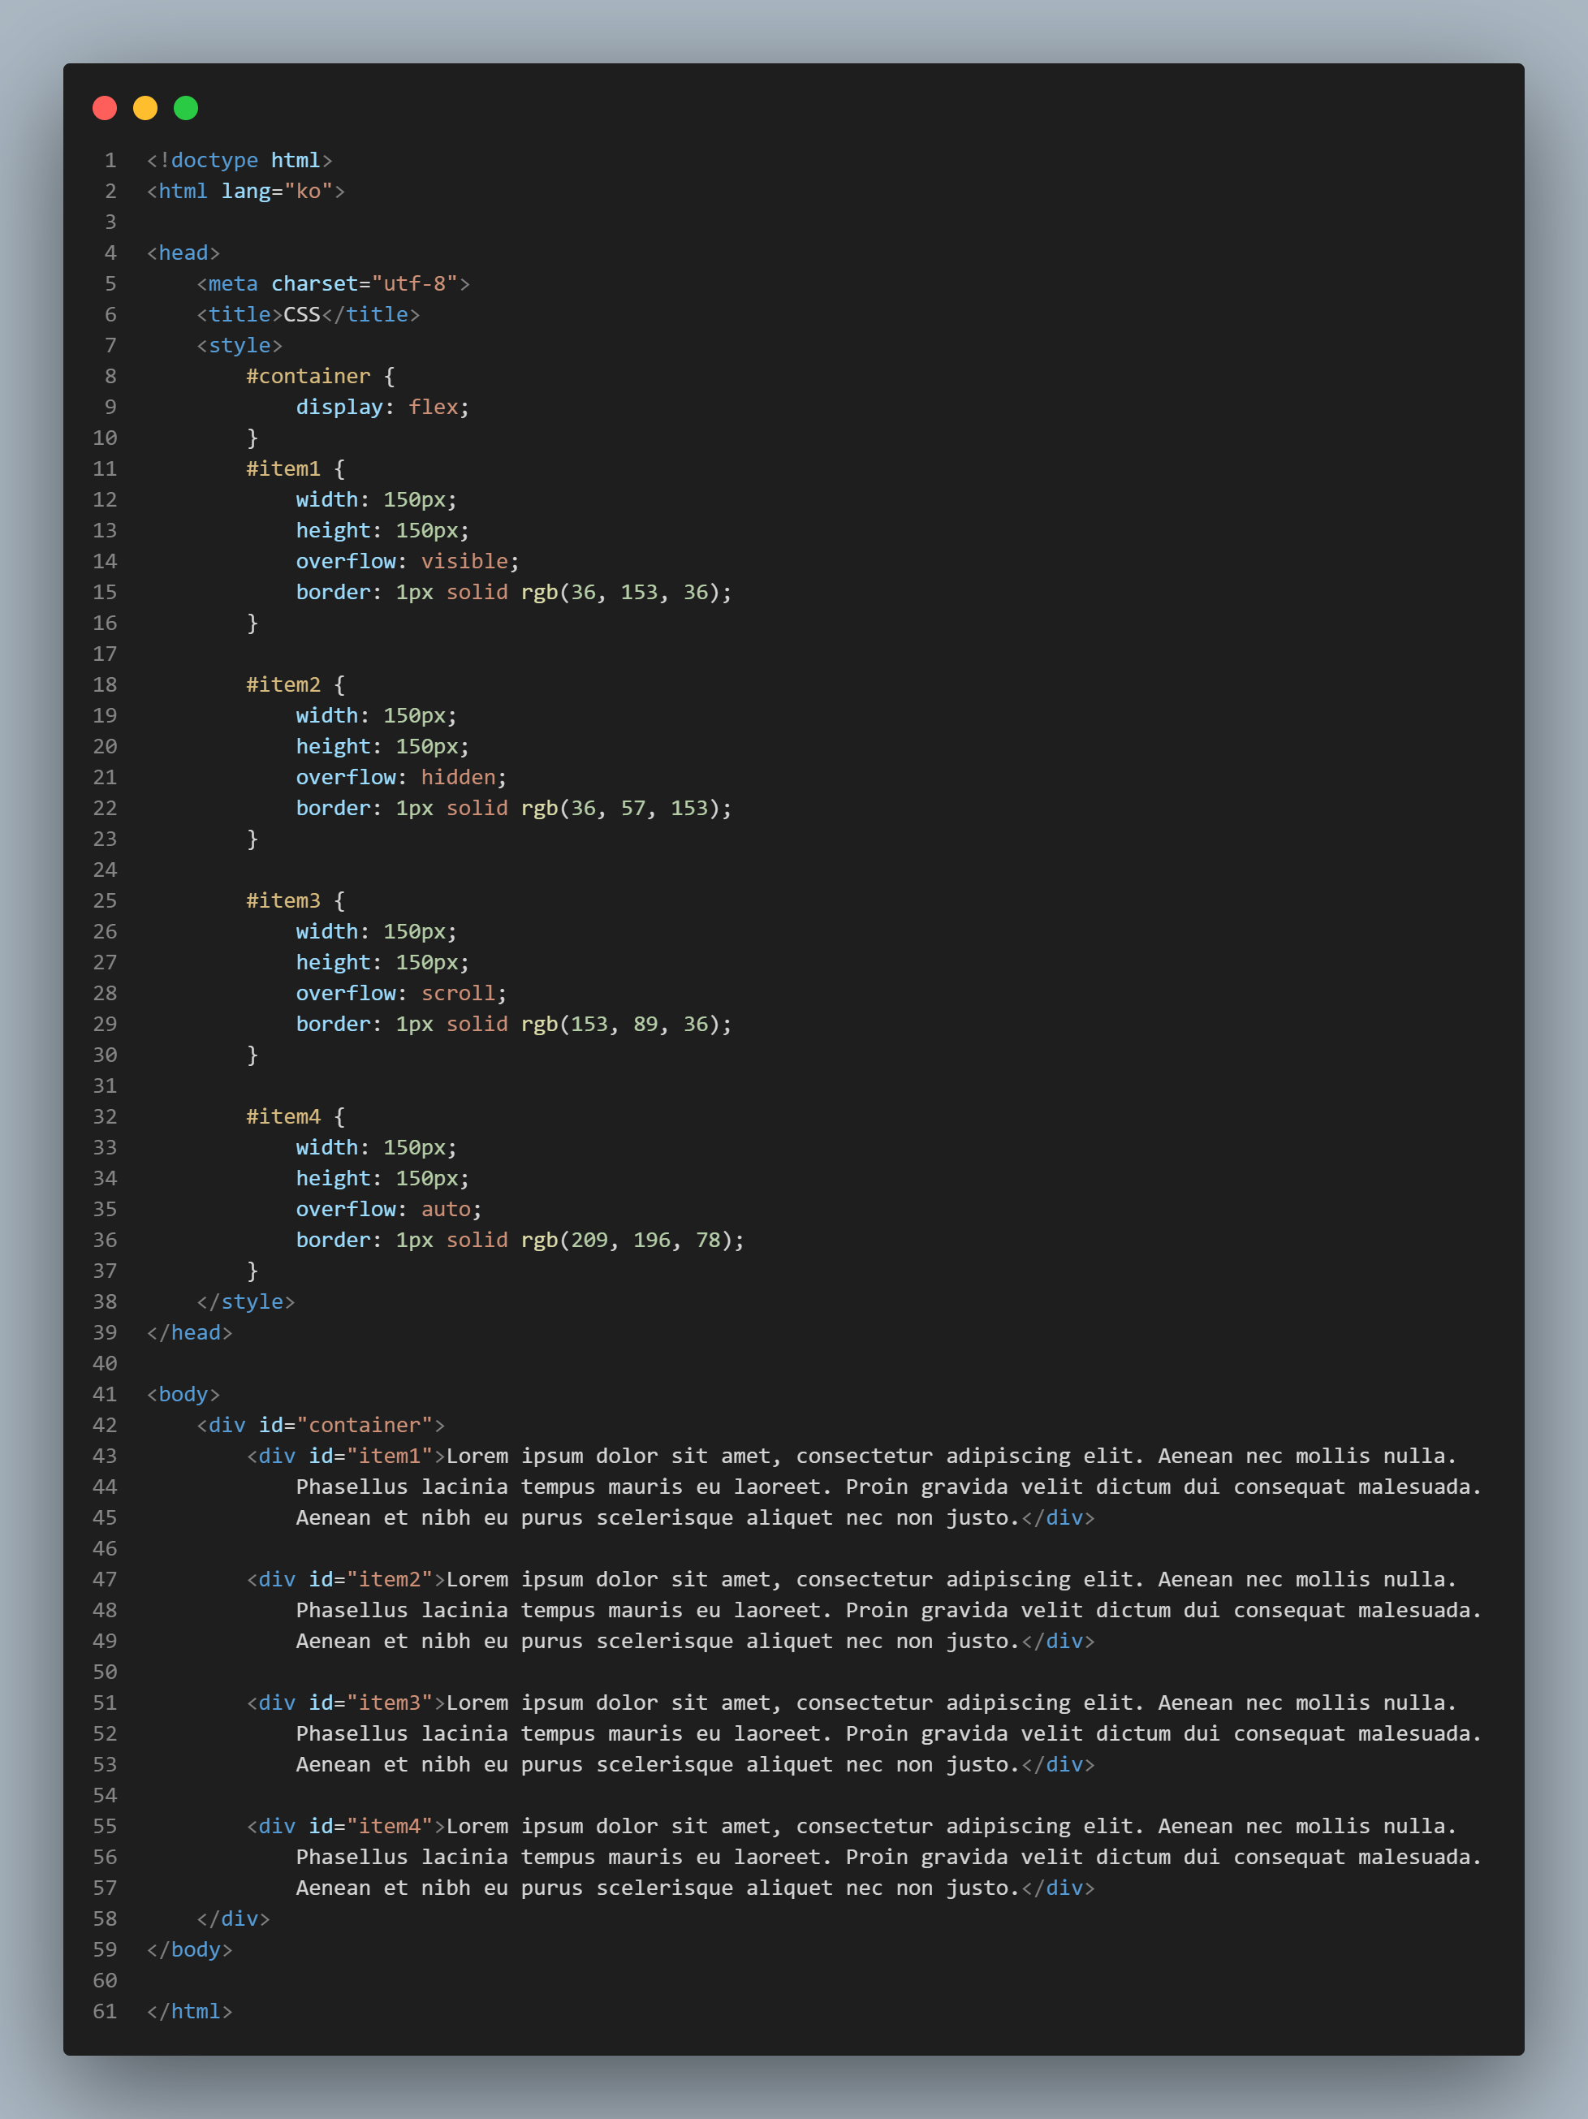Click the id="container" attribute value

(x=364, y=1426)
